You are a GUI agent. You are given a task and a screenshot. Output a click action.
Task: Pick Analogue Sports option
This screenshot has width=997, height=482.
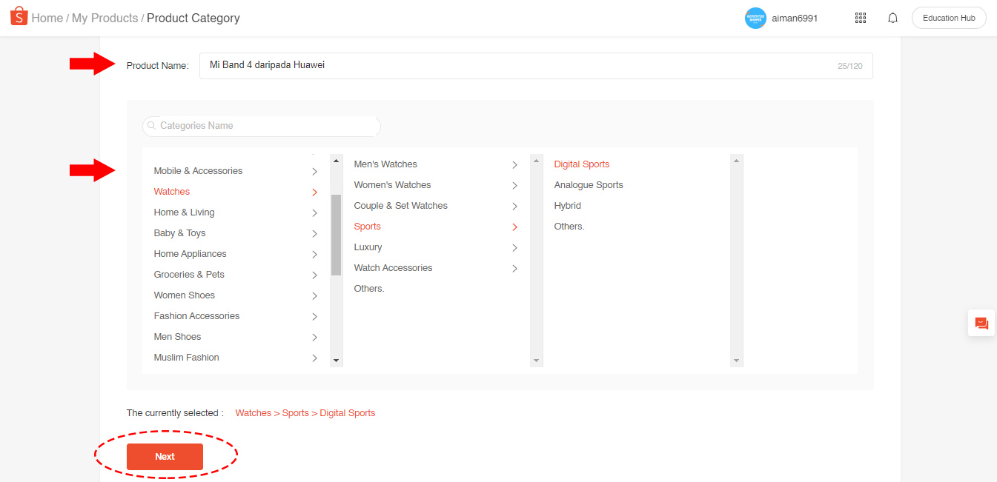(589, 185)
